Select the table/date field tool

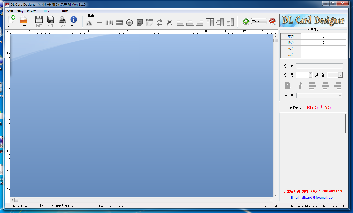150,23
